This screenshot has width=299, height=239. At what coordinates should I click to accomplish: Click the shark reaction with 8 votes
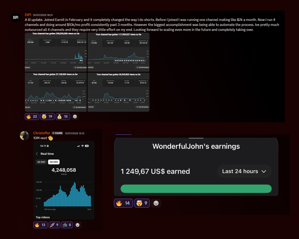point(67,225)
